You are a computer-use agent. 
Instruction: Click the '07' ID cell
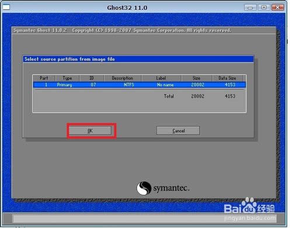[93, 85]
